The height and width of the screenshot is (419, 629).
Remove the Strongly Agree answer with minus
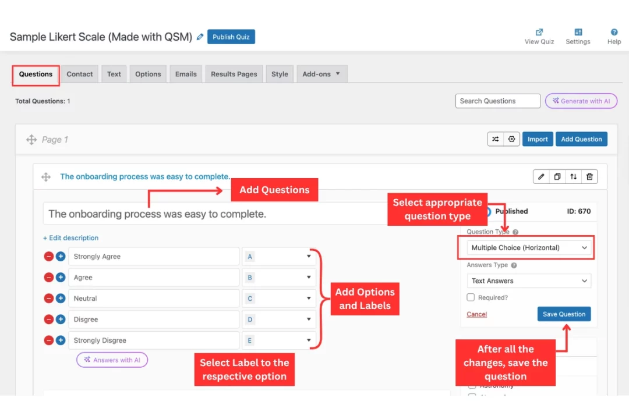49,257
